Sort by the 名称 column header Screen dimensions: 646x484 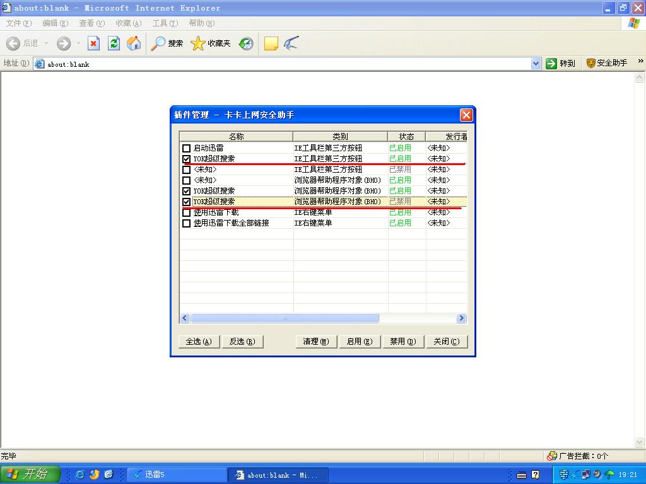coord(237,136)
